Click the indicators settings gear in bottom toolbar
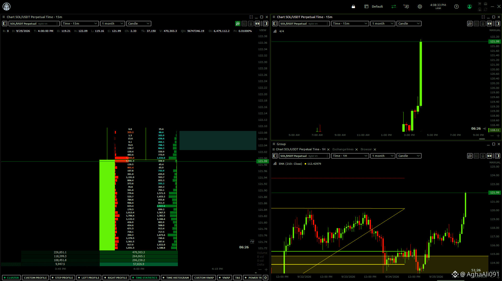 point(266,278)
